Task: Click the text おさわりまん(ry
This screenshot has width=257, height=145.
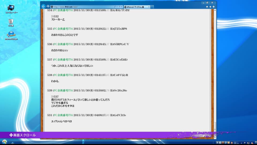Action: tap(60, 50)
